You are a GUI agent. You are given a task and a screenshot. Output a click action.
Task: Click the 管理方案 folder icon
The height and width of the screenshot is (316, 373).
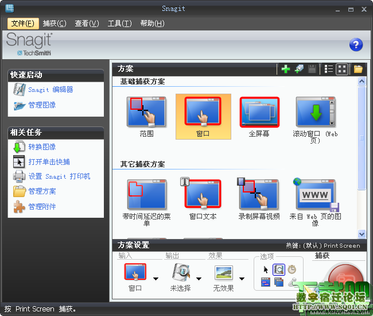[20, 191]
